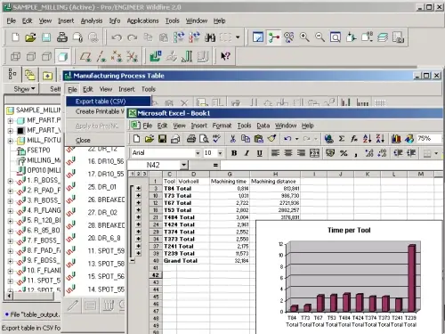The height and width of the screenshot is (334, 445).
Task: Open the Borders dropdown arrow
Action: coord(436,153)
